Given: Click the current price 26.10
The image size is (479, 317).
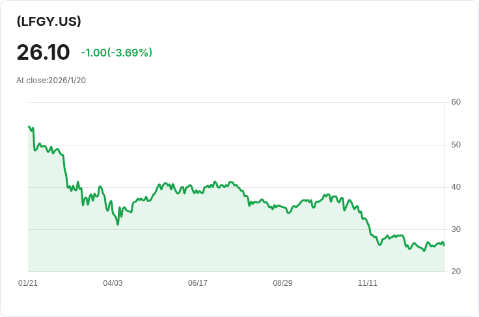Looking at the screenshot, I should [43, 52].
